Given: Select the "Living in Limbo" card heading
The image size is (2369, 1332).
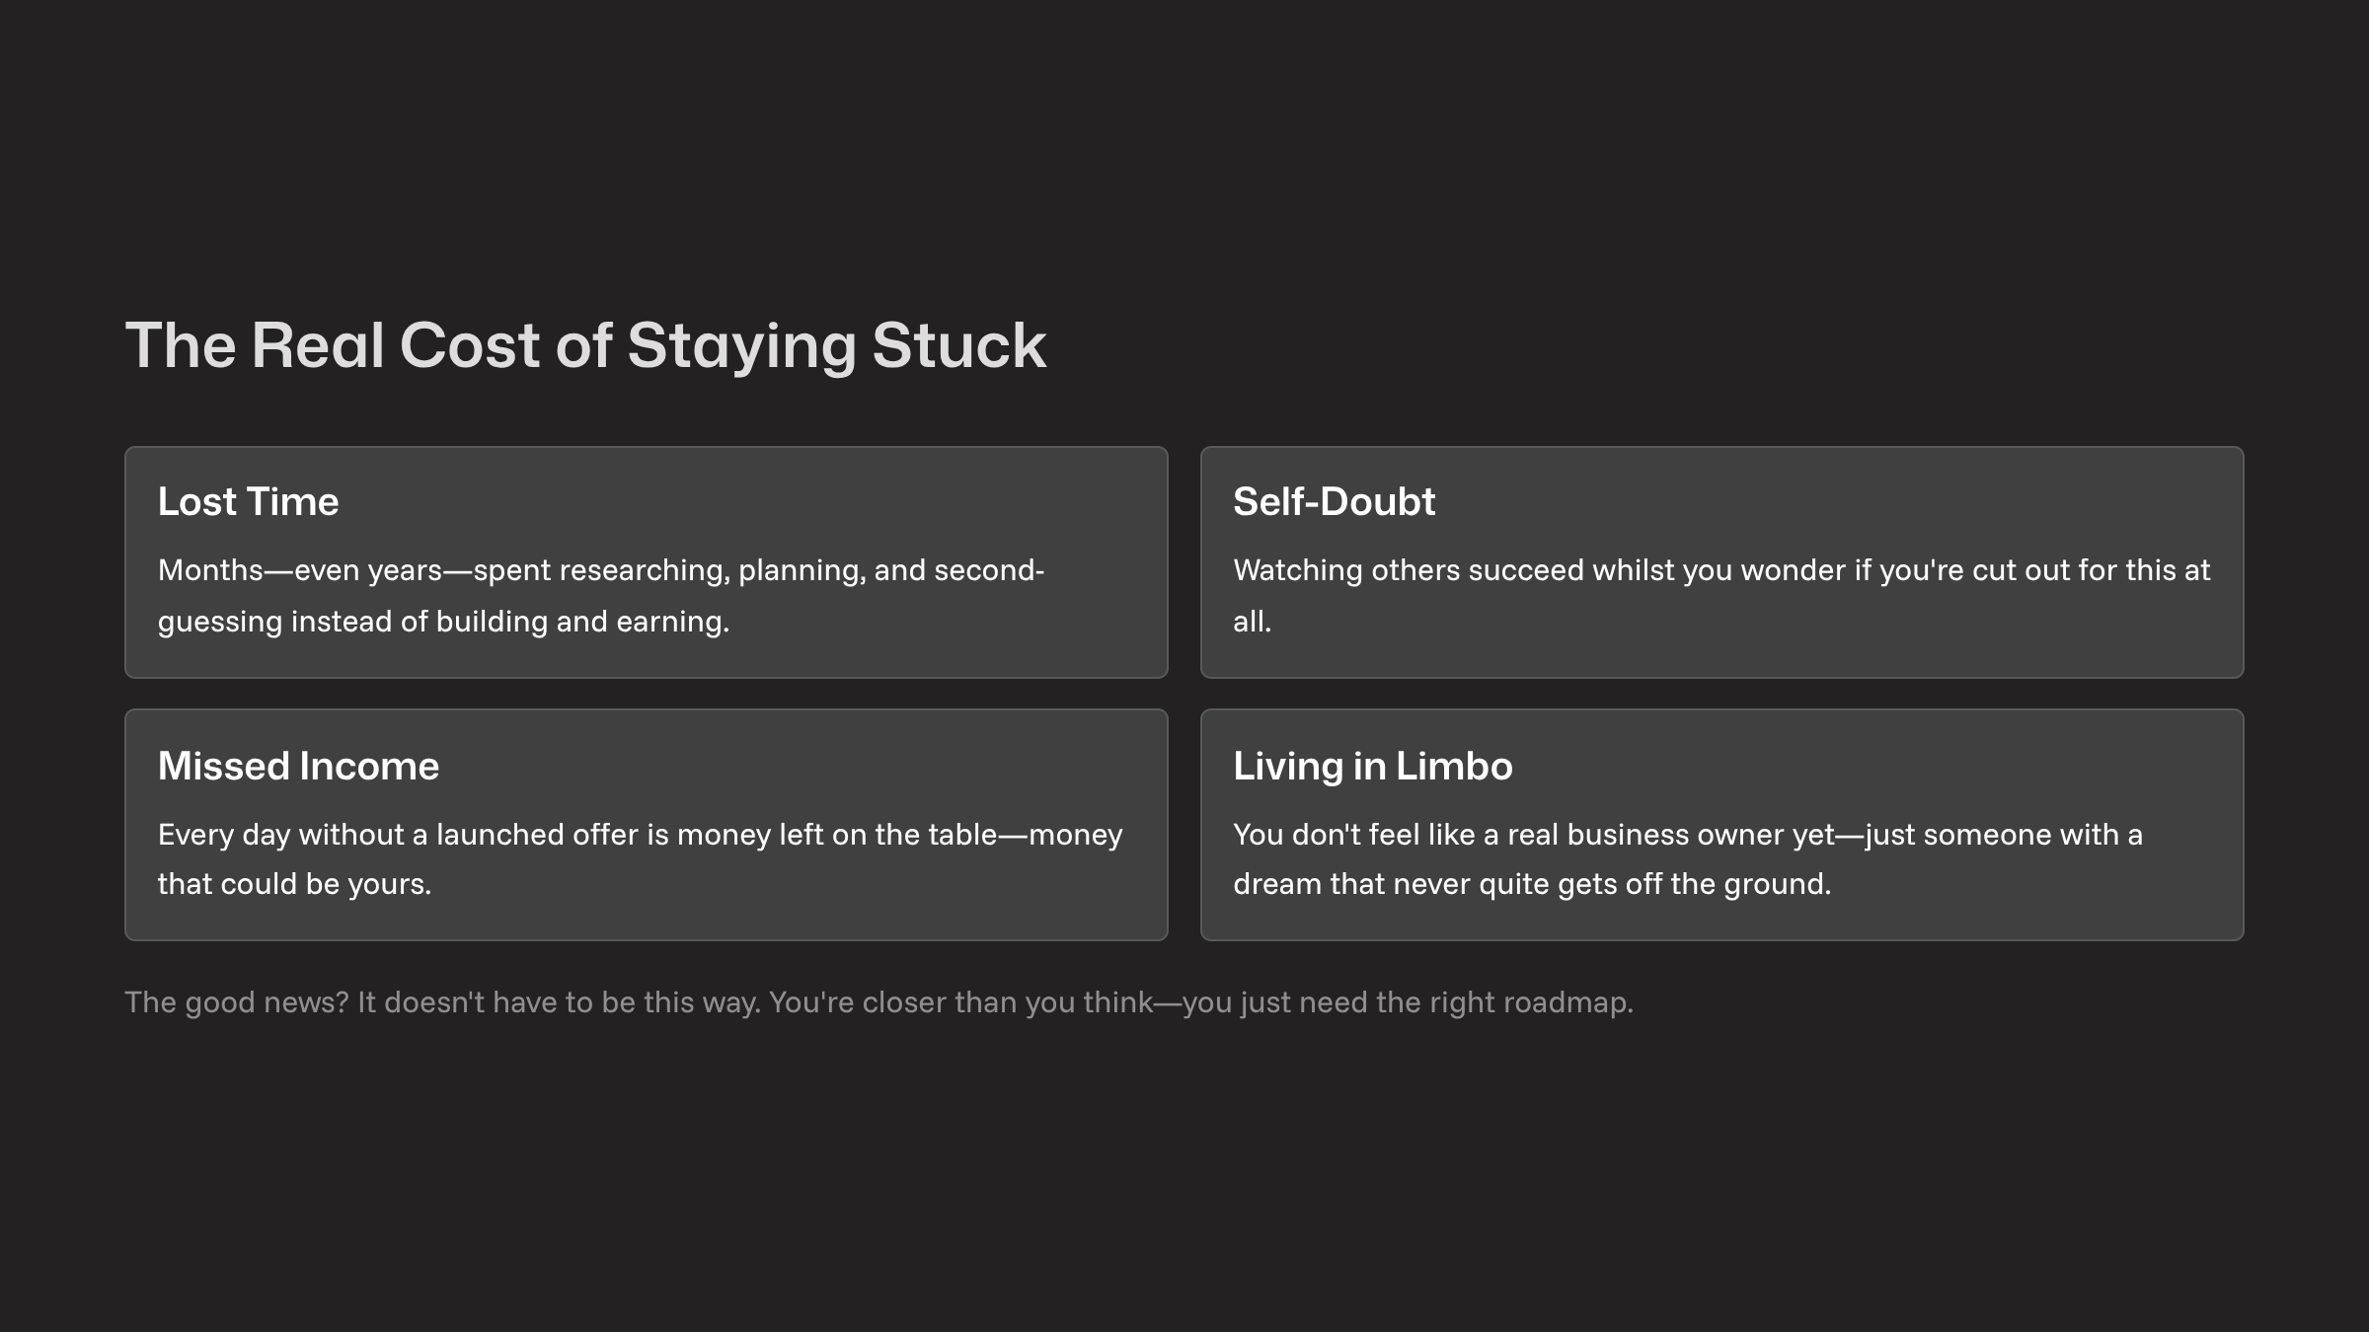Looking at the screenshot, I should pyautogui.click(x=1372, y=766).
